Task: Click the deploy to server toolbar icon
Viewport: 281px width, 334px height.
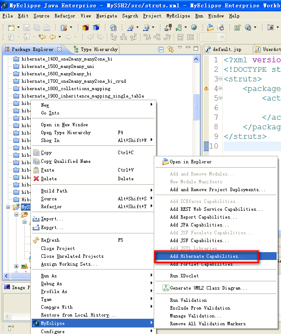Action: 168,27
